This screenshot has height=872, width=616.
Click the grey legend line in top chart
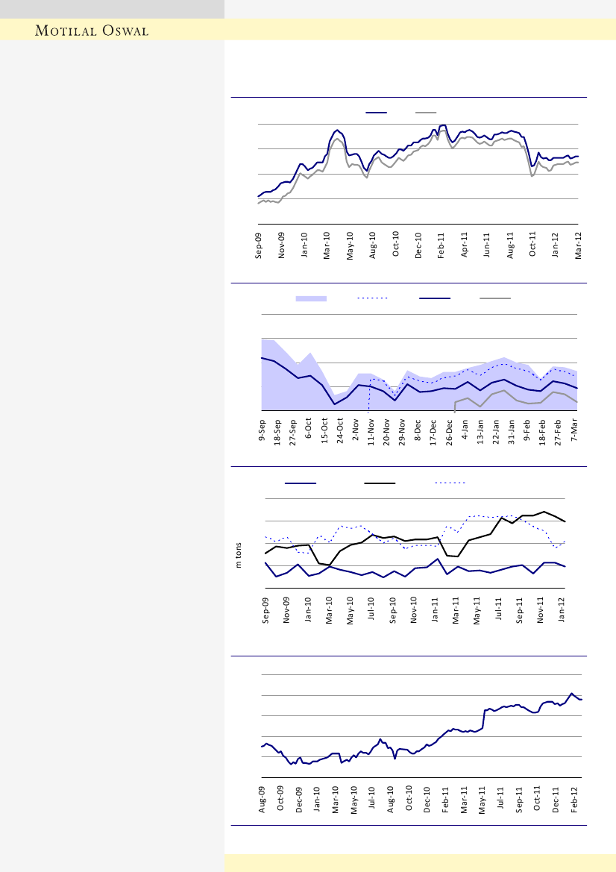coord(426,113)
